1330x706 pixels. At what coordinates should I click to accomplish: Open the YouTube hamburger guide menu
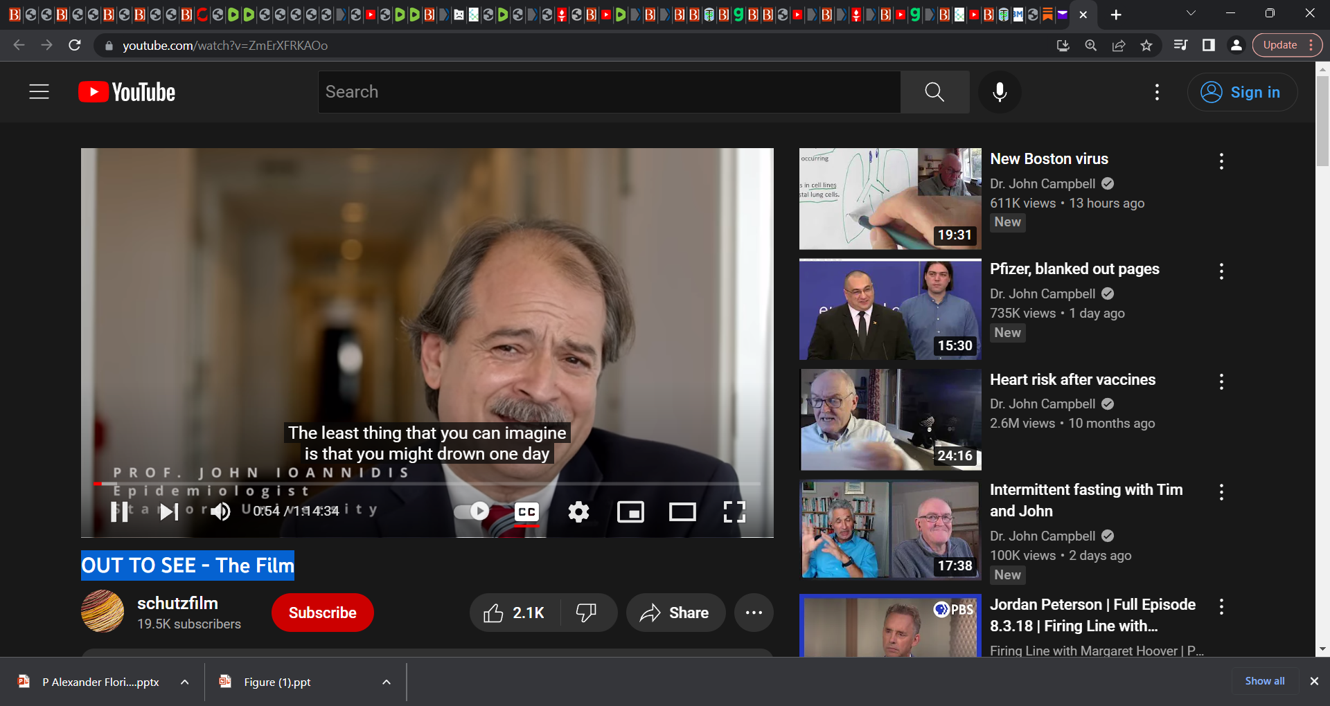(x=39, y=92)
